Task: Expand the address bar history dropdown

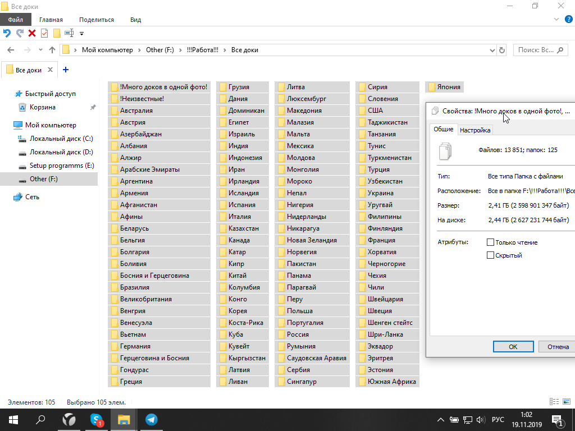Action: point(492,50)
